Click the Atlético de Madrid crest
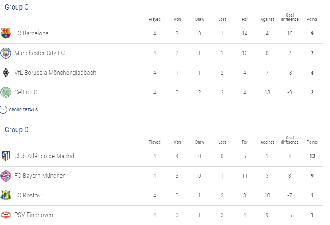Viewport: 330px width, 225px height. pos(6,156)
